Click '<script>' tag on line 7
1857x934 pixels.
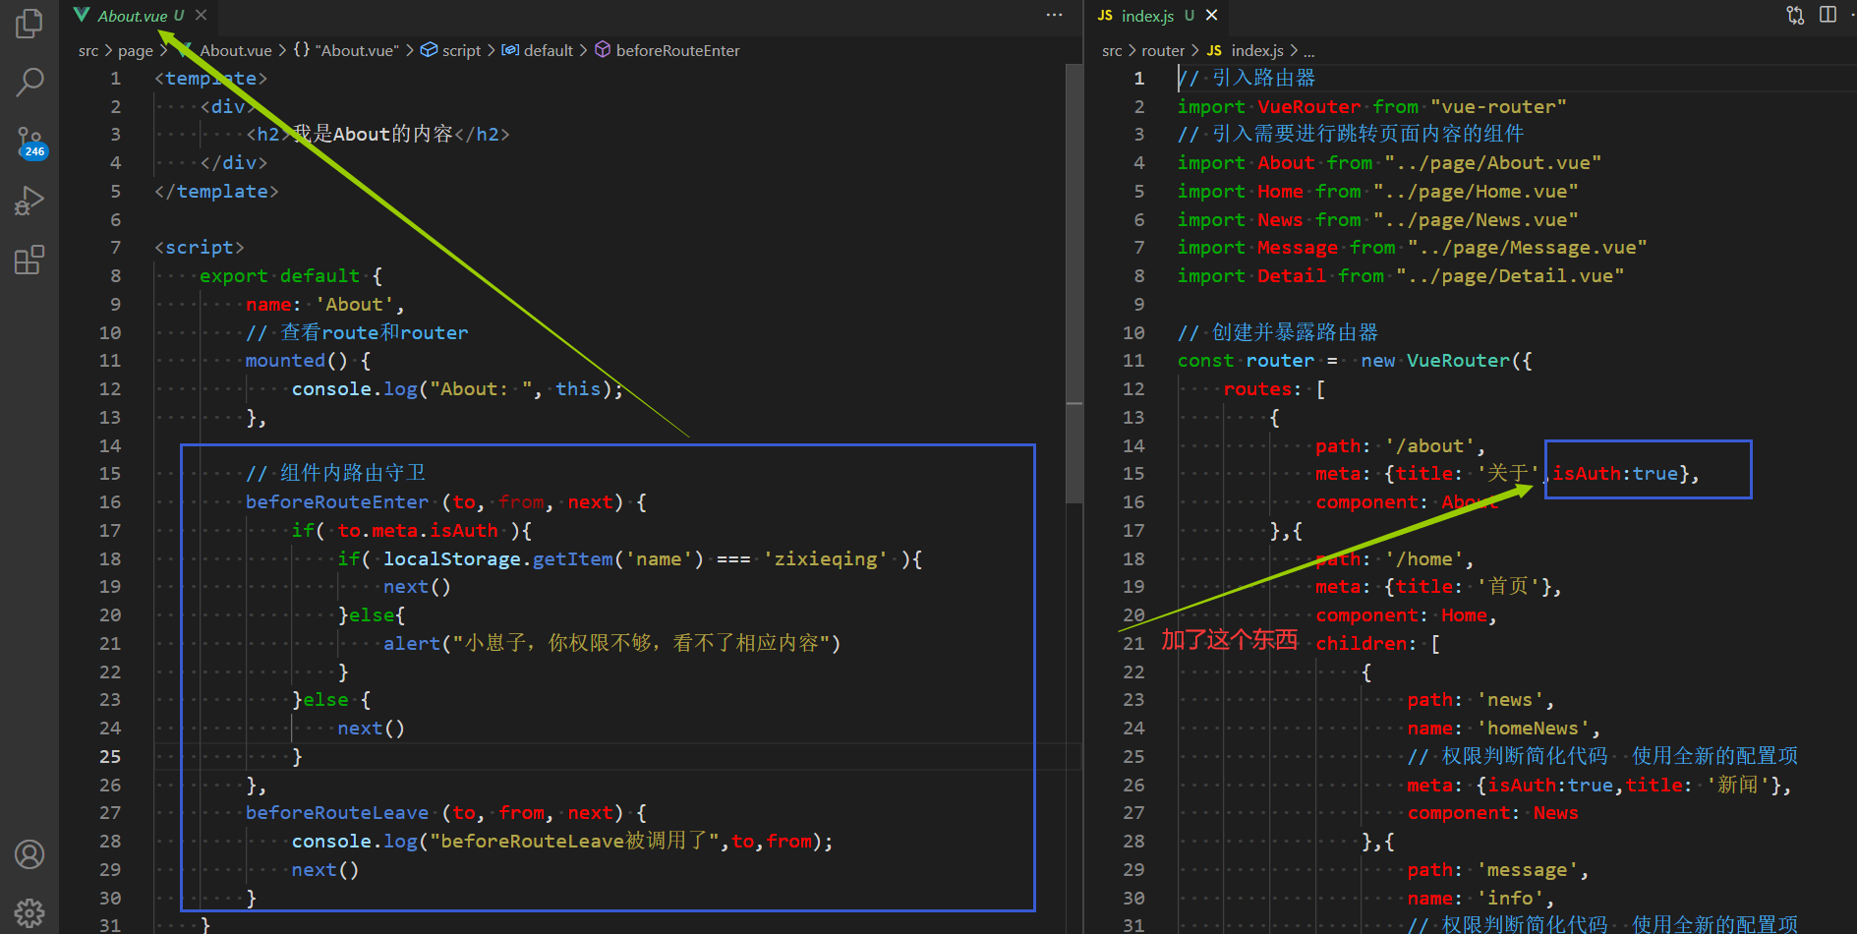pos(199,248)
